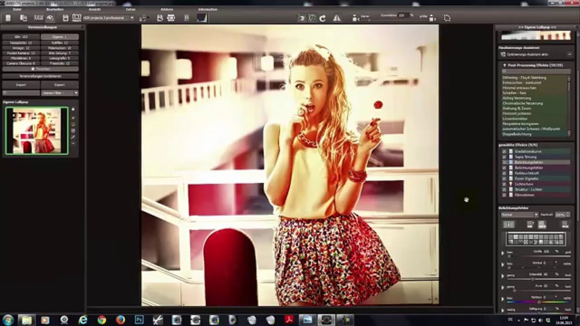Viewport: 580px width, 326px height.
Task: Open the HDR projects 3 professional dropdown
Action: tap(108, 18)
